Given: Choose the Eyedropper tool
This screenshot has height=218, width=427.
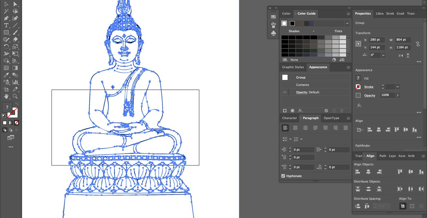Looking at the screenshot, I should click(6, 75).
